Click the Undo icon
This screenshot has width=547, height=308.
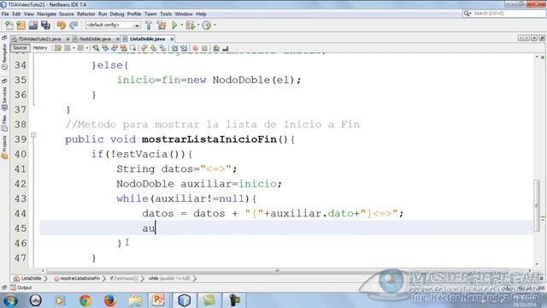pos(61,25)
